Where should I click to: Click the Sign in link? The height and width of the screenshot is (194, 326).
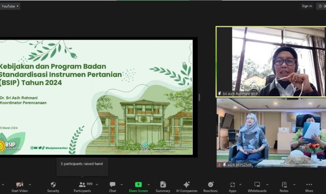(x=307, y=6)
